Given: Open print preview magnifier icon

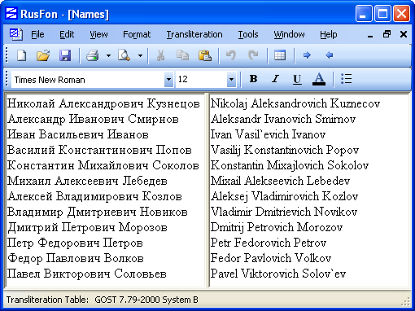Looking at the screenshot, I should (x=124, y=55).
